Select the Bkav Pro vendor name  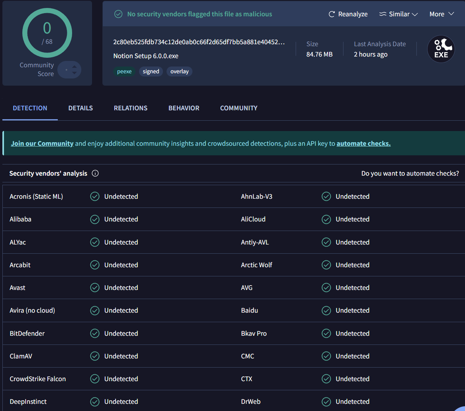coord(254,333)
